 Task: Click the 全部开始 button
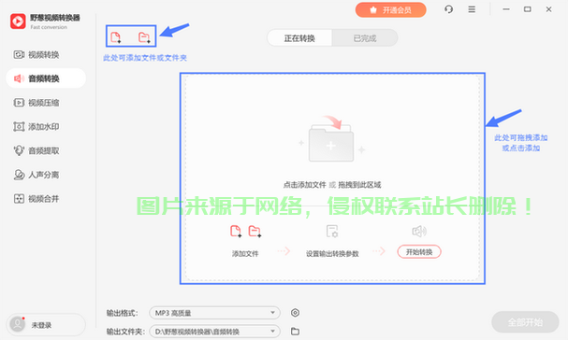(x=525, y=322)
